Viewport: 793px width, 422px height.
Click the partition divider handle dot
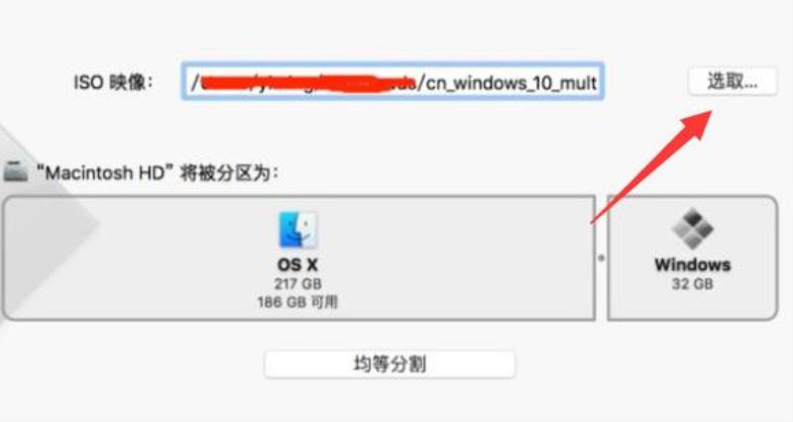pyautogui.click(x=601, y=258)
